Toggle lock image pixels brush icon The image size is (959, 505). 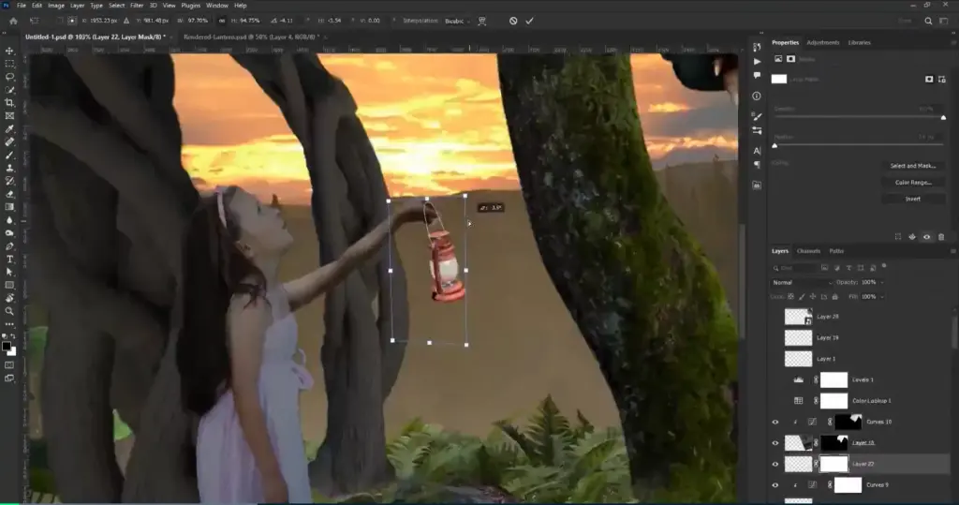tap(802, 297)
